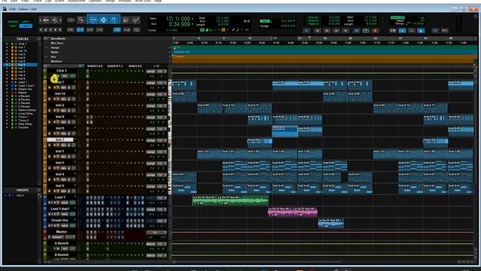Open the Nudge value dropdown
Screen dimensions: 481x271
tap(294, 26)
